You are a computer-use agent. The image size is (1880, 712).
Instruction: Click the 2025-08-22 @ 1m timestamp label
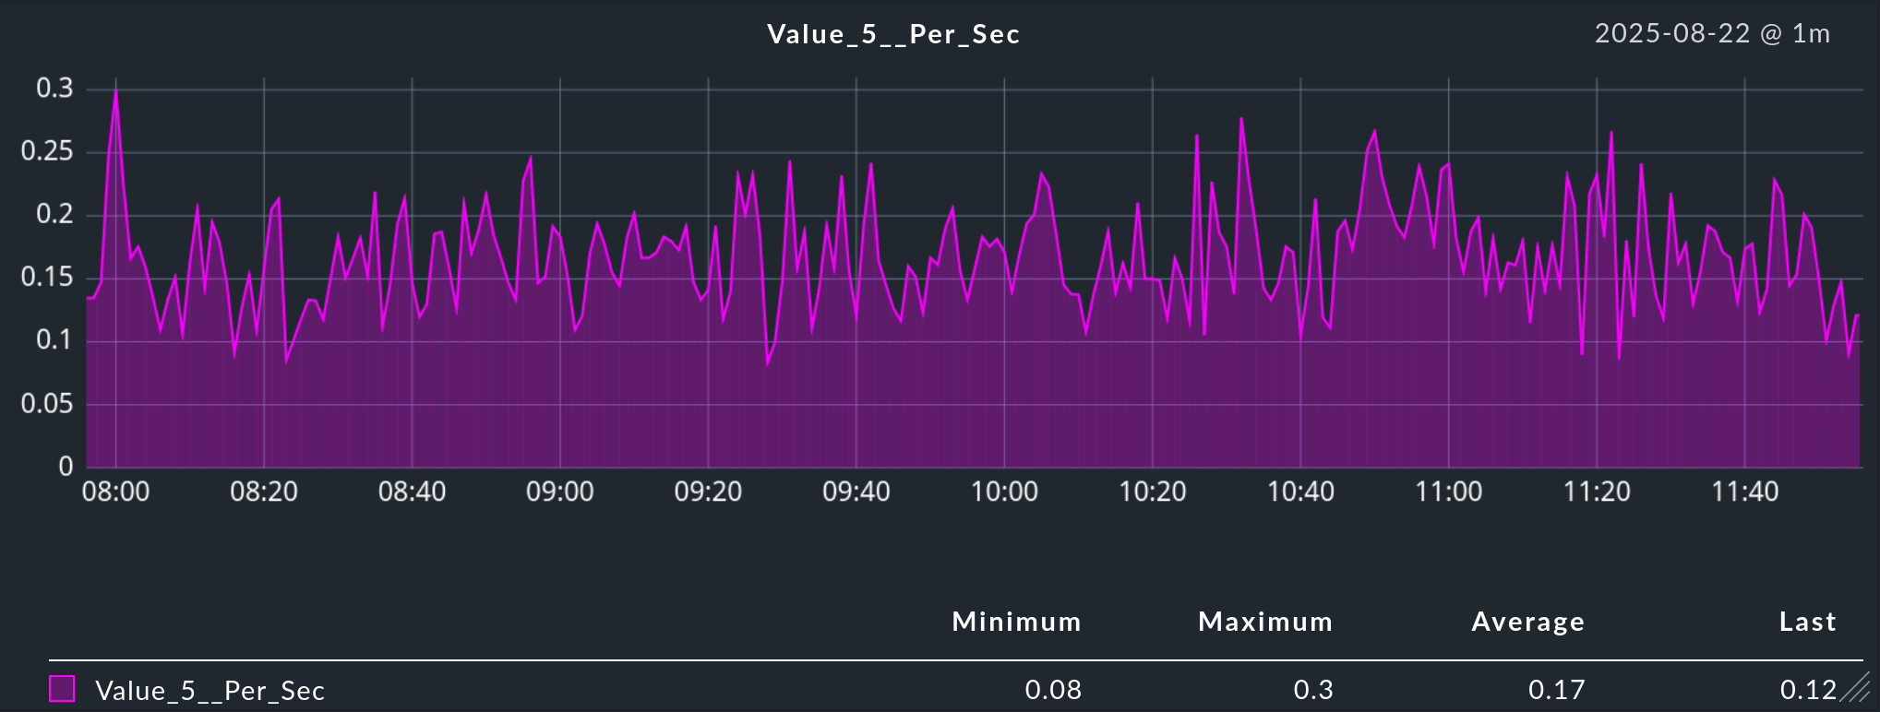[1712, 33]
